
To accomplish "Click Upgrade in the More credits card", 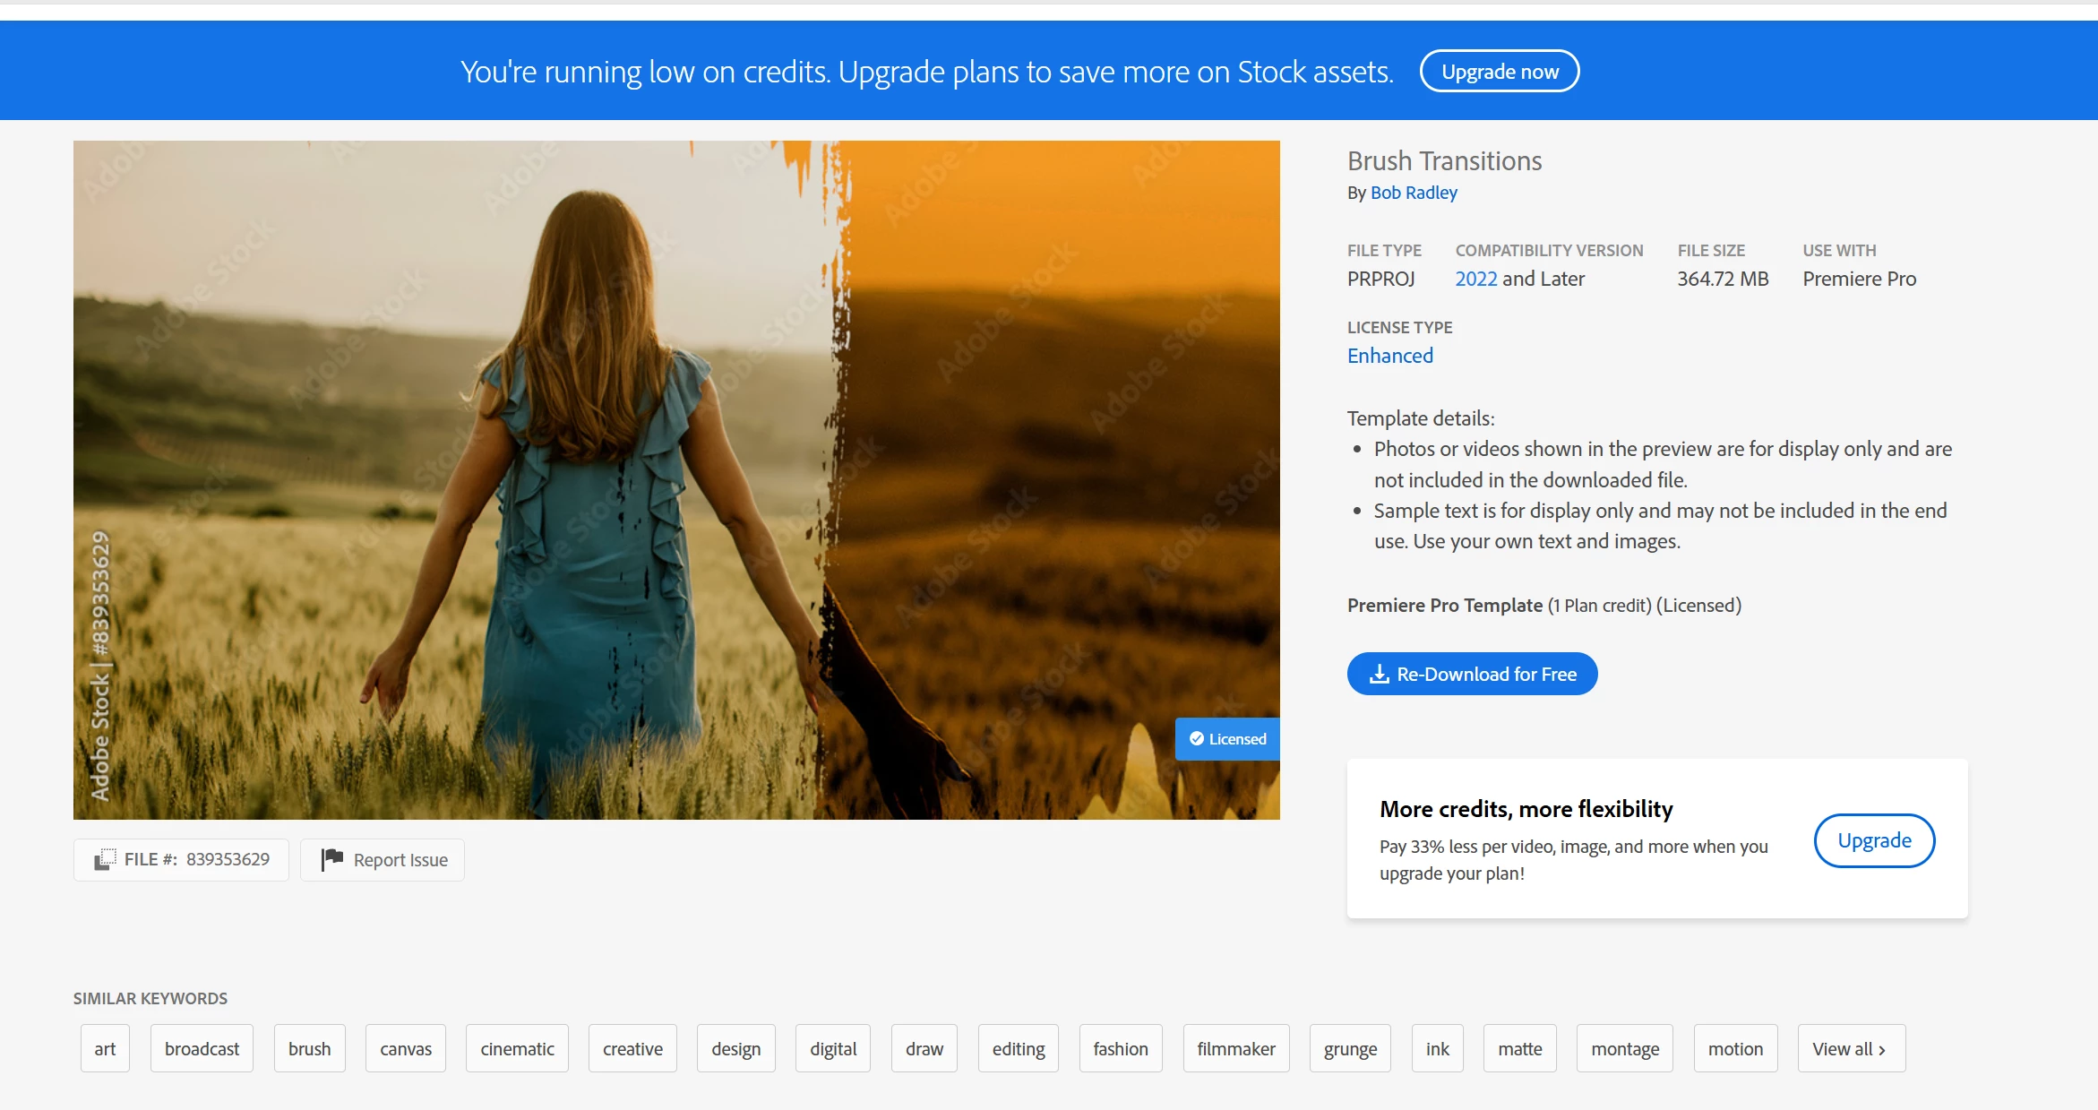I will pos(1874,840).
